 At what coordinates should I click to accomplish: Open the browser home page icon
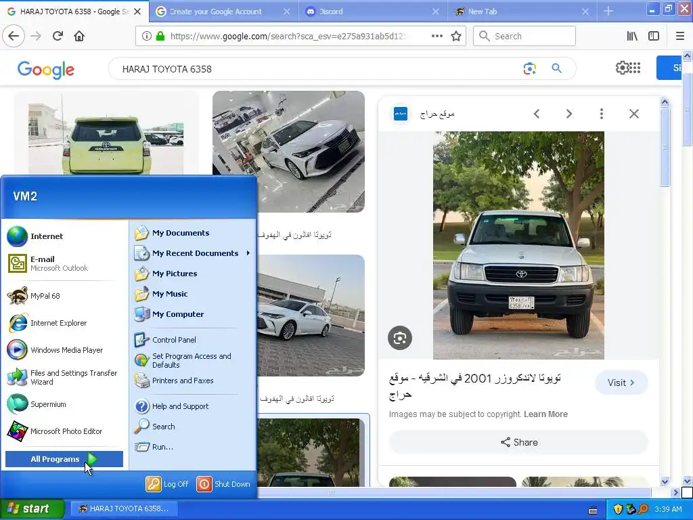(79, 36)
